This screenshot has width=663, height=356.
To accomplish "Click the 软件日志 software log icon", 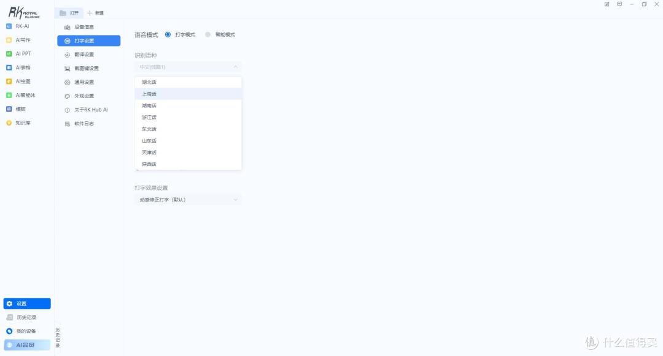I will point(68,124).
